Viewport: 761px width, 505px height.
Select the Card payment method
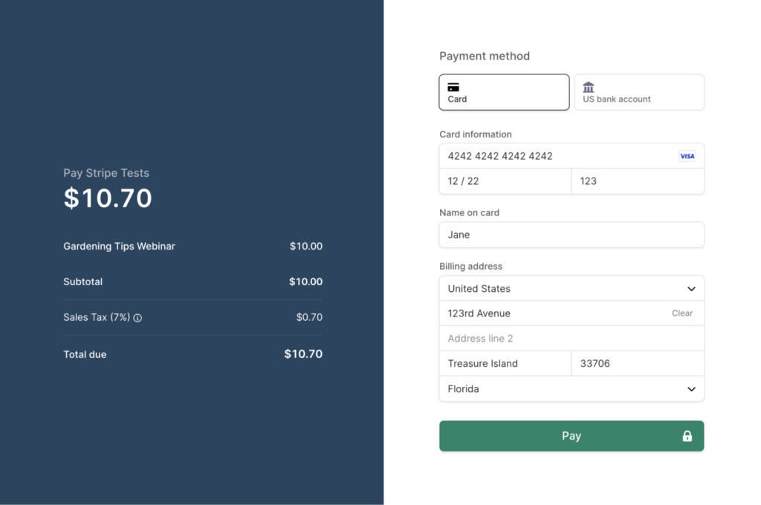point(504,92)
